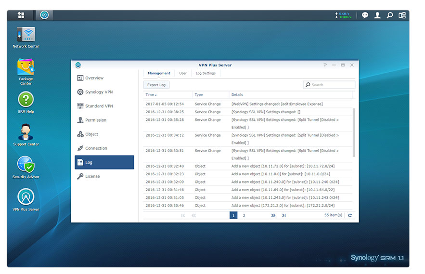Select log row for object 10.11.240.0
This screenshot has width=425, height=274.
[248, 182]
